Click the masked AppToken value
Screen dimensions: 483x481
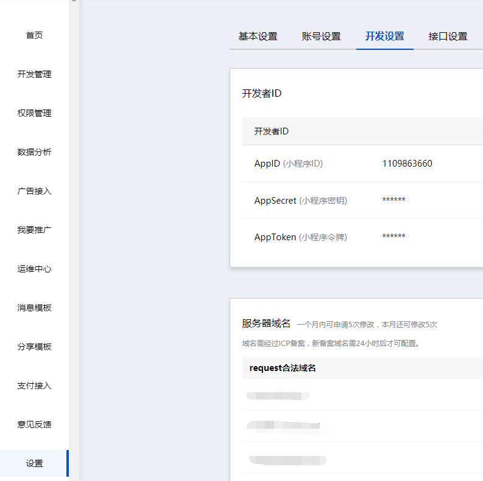[x=393, y=237]
